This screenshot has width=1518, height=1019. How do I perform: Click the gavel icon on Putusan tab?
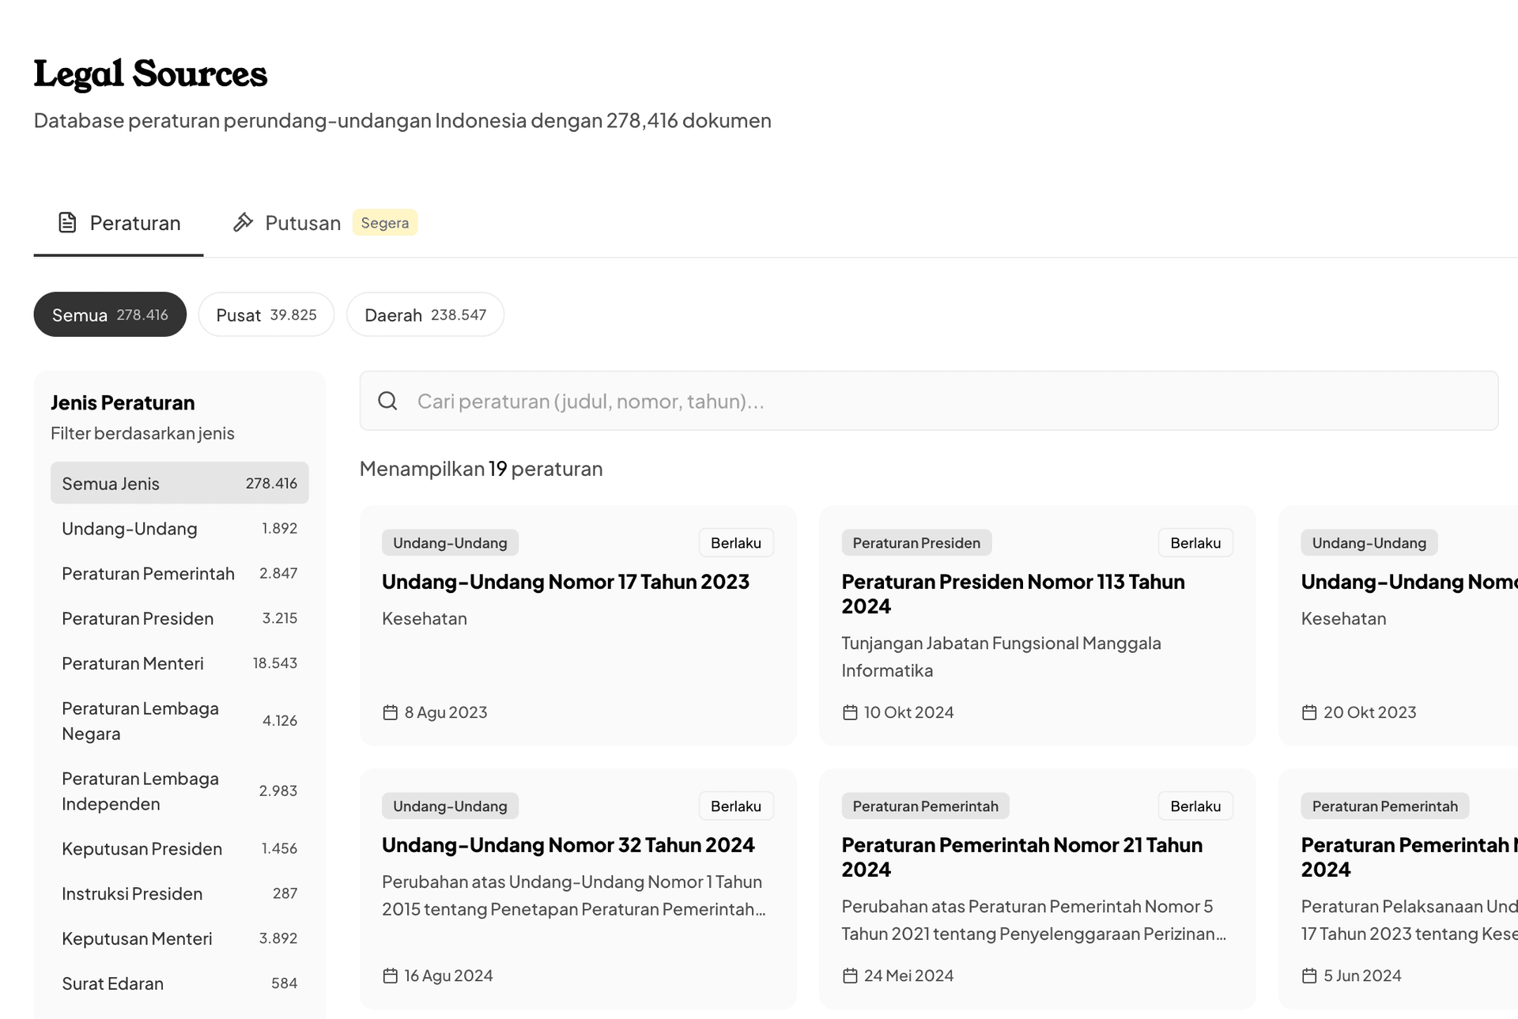[x=243, y=223]
